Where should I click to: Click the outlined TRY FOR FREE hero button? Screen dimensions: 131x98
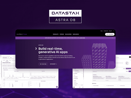tap(43, 64)
